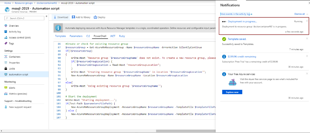Click the Explore now button

coord(232,92)
